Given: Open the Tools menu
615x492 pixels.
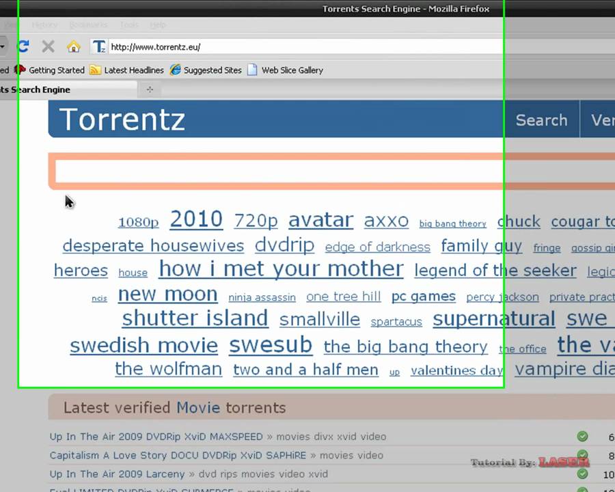Looking at the screenshot, I should tap(128, 25).
